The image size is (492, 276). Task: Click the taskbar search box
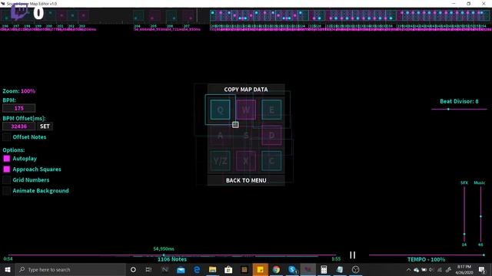(70, 269)
